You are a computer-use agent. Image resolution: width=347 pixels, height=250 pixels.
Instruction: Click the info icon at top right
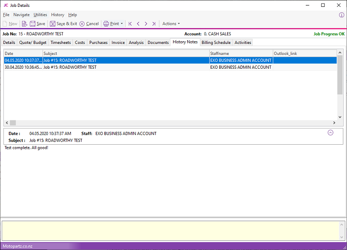[342, 15]
